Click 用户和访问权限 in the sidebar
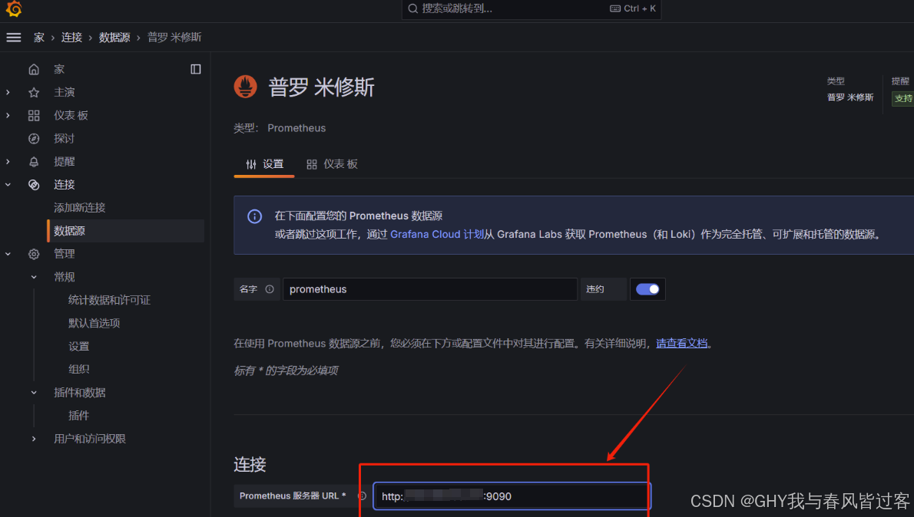Image resolution: width=914 pixels, height=517 pixels. pos(90,439)
